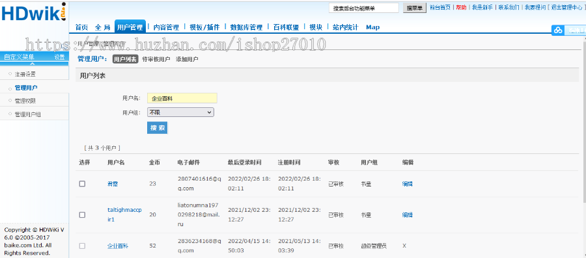586x258 pixels.
Task: Open the 首页 top menu
Action: 81,27
